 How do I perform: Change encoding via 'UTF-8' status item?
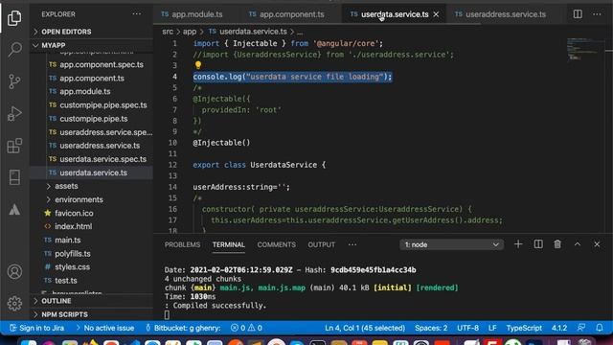[x=467, y=328]
